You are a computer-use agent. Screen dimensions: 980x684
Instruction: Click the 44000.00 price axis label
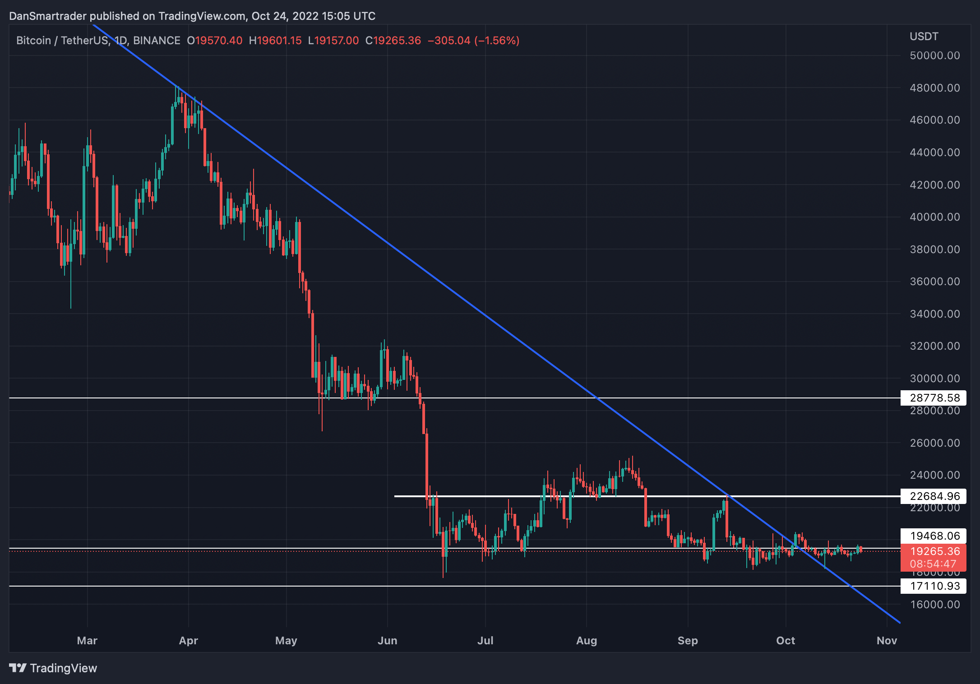[935, 153]
